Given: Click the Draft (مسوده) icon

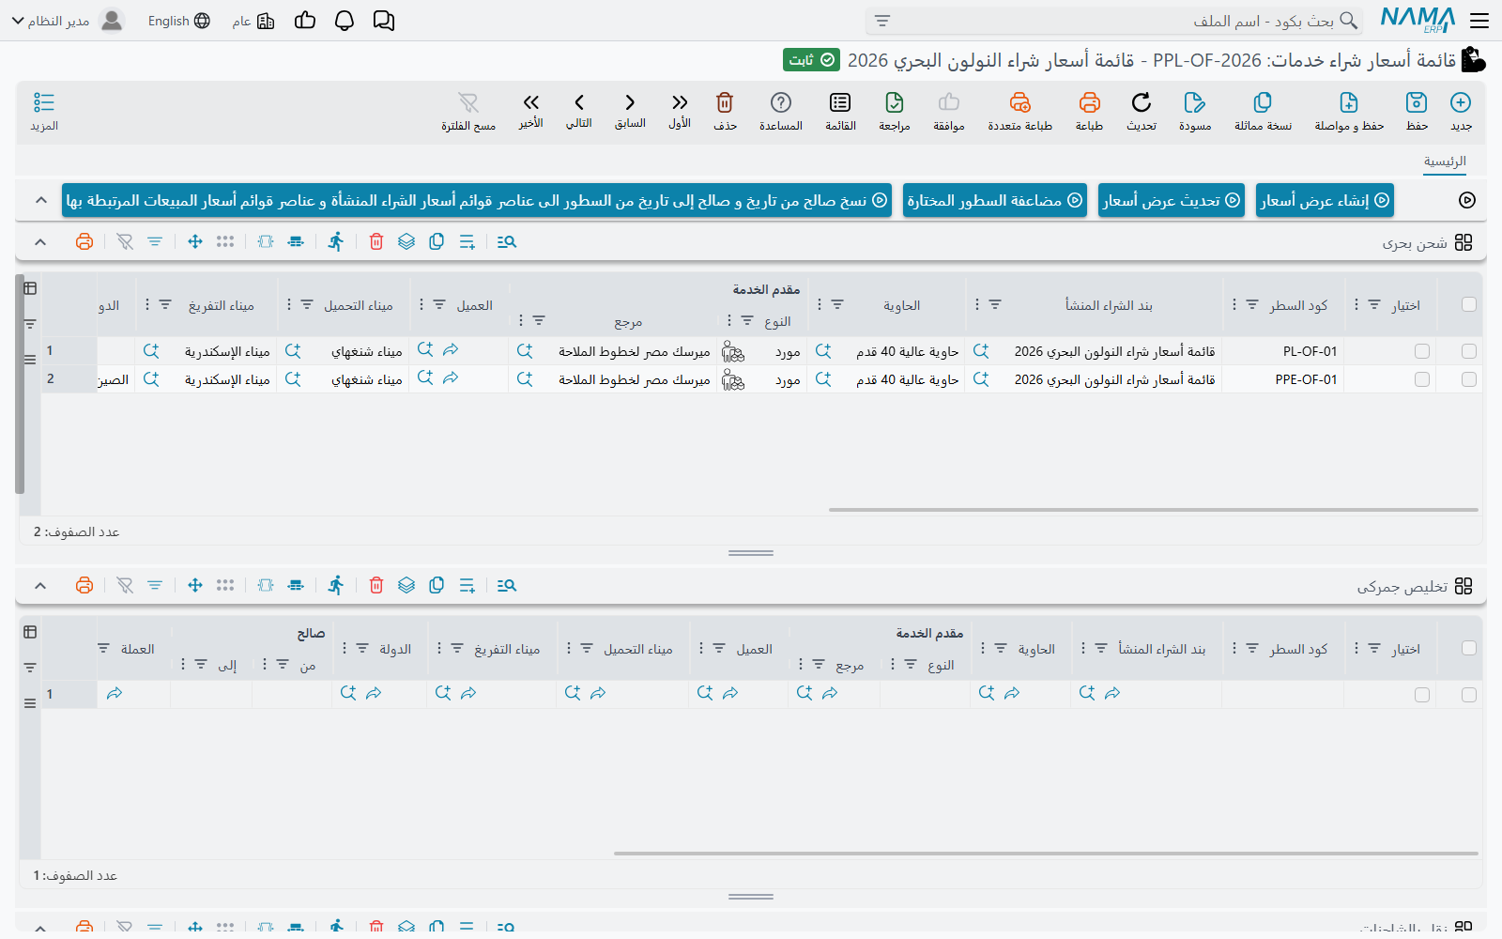Looking at the screenshot, I should 1195,102.
